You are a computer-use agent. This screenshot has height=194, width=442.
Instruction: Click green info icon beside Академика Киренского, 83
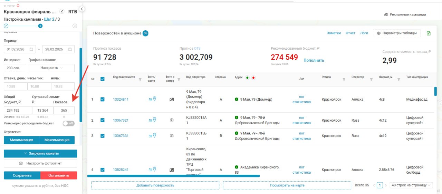[237, 167]
